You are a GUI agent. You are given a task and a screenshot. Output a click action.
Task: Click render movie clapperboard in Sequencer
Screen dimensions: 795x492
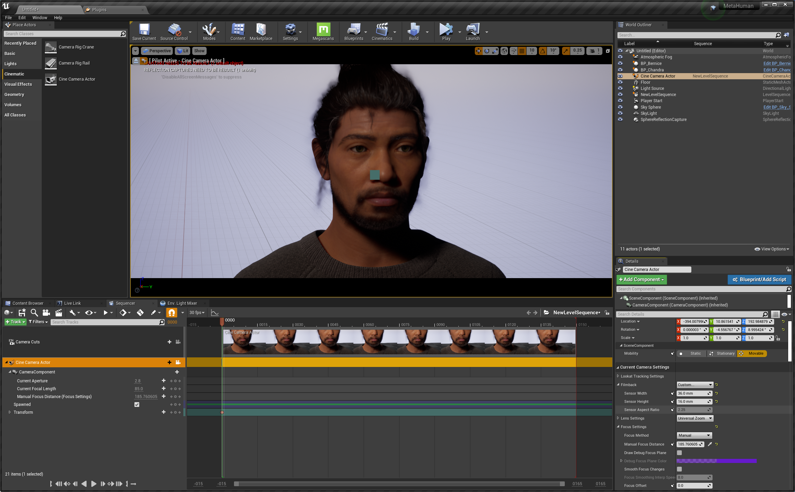coord(58,313)
